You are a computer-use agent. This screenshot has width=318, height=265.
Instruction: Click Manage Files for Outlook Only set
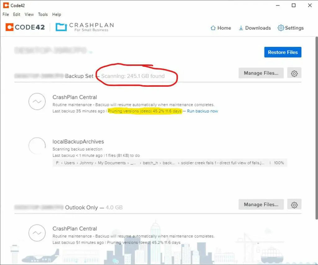(x=261, y=204)
